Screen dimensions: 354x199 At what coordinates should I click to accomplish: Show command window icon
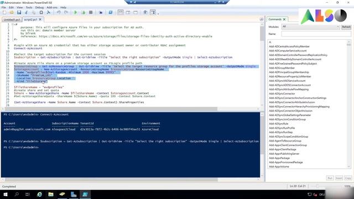[x=145, y=12]
